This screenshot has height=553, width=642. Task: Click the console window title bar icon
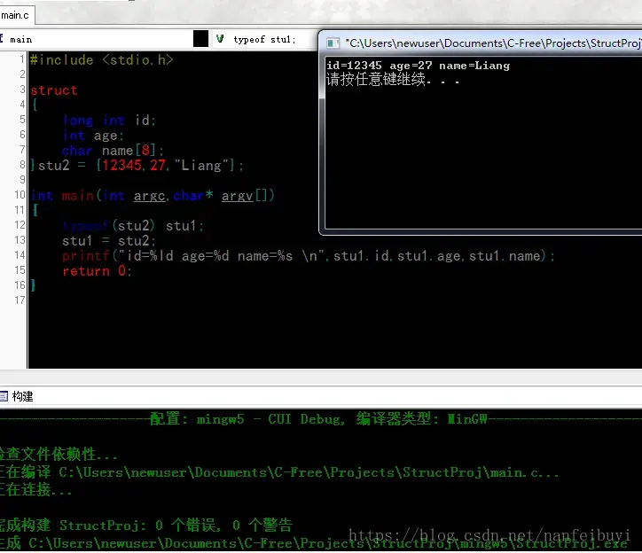pos(333,43)
